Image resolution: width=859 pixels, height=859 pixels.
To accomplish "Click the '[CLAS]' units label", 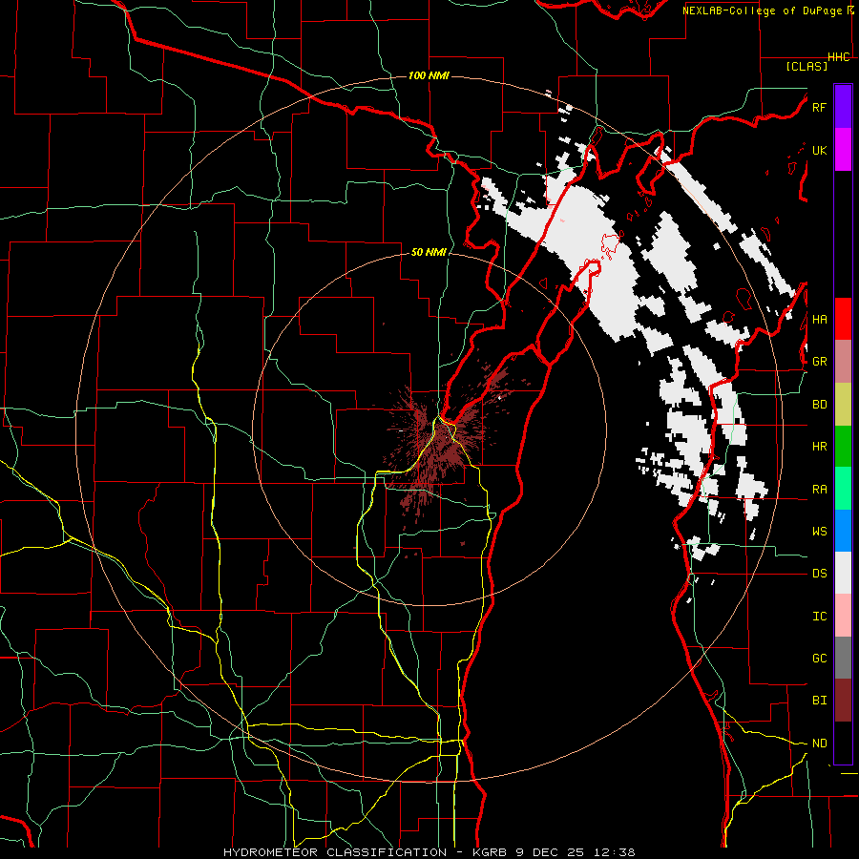I will click(x=807, y=66).
